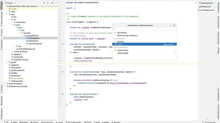Open the Bookmarks side tab
This screenshot has width=220, height=123.
click(x=1, y=100)
